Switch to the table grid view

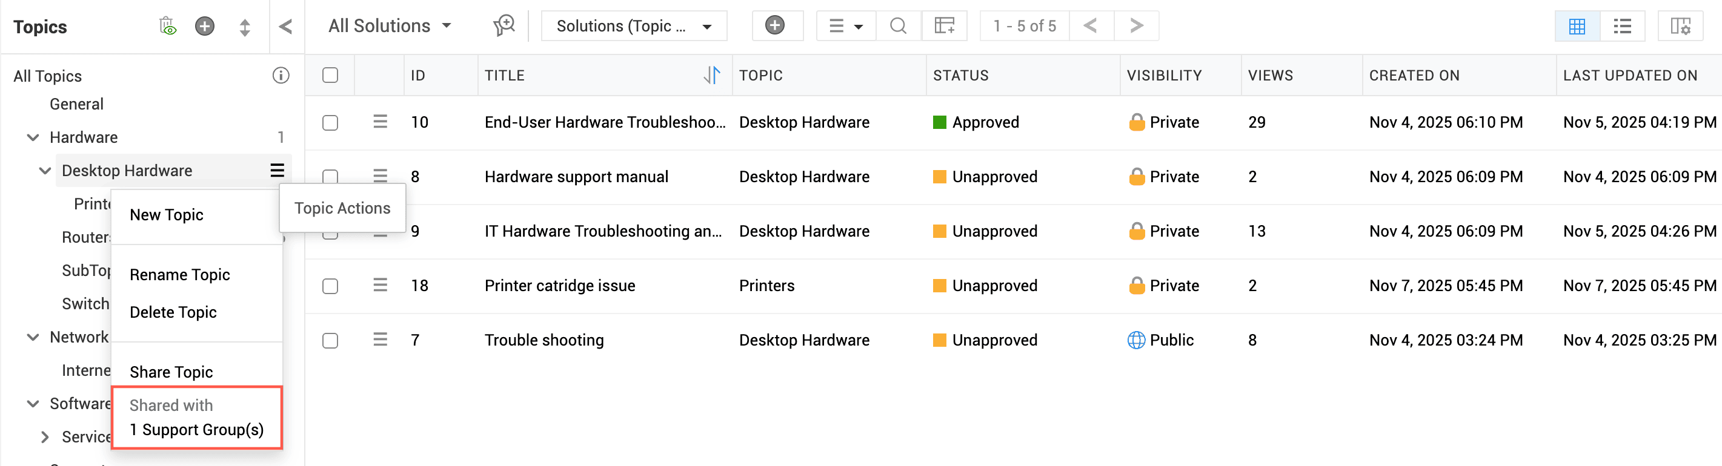click(x=1577, y=26)
